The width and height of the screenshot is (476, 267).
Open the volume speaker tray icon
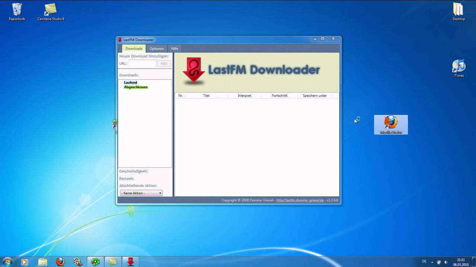click(446, 262)
